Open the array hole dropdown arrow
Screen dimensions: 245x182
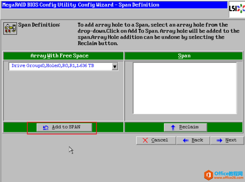[x=115, y=66]
